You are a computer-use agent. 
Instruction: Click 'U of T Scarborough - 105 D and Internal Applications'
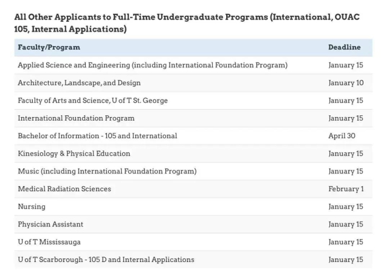(106, 260)
